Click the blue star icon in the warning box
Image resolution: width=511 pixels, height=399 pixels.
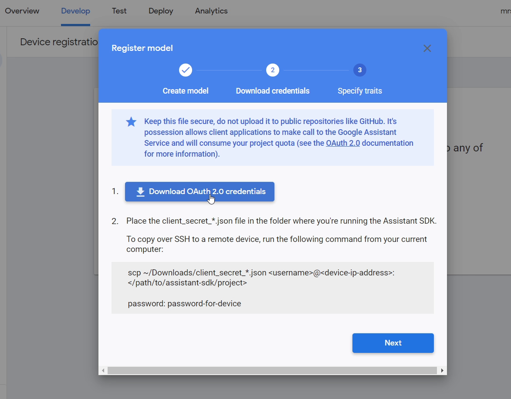point(131,122)
